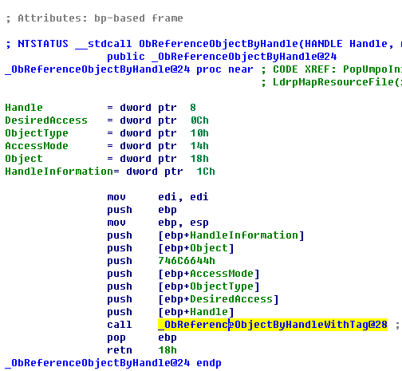Select the HandleInformation variable definition

tap(110, 172)
